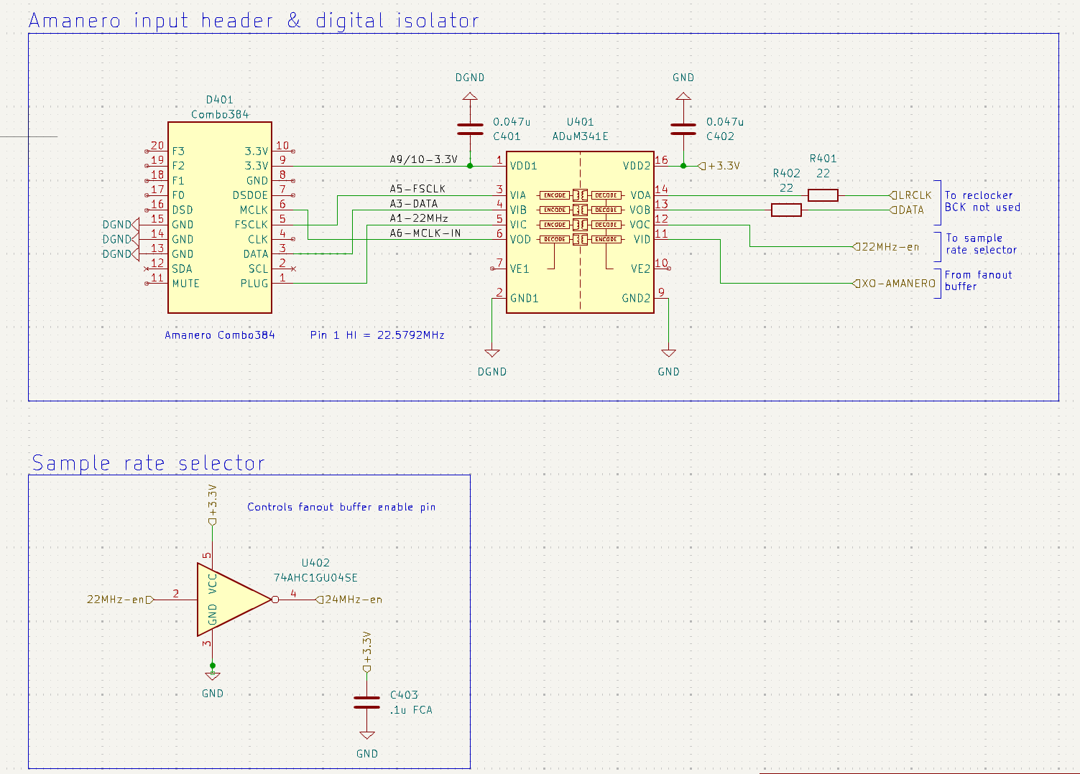Select the U401 ADuM341E isolator symbol
The height and width of the screenshot is (774, 1080).
[x=580, y=232]
